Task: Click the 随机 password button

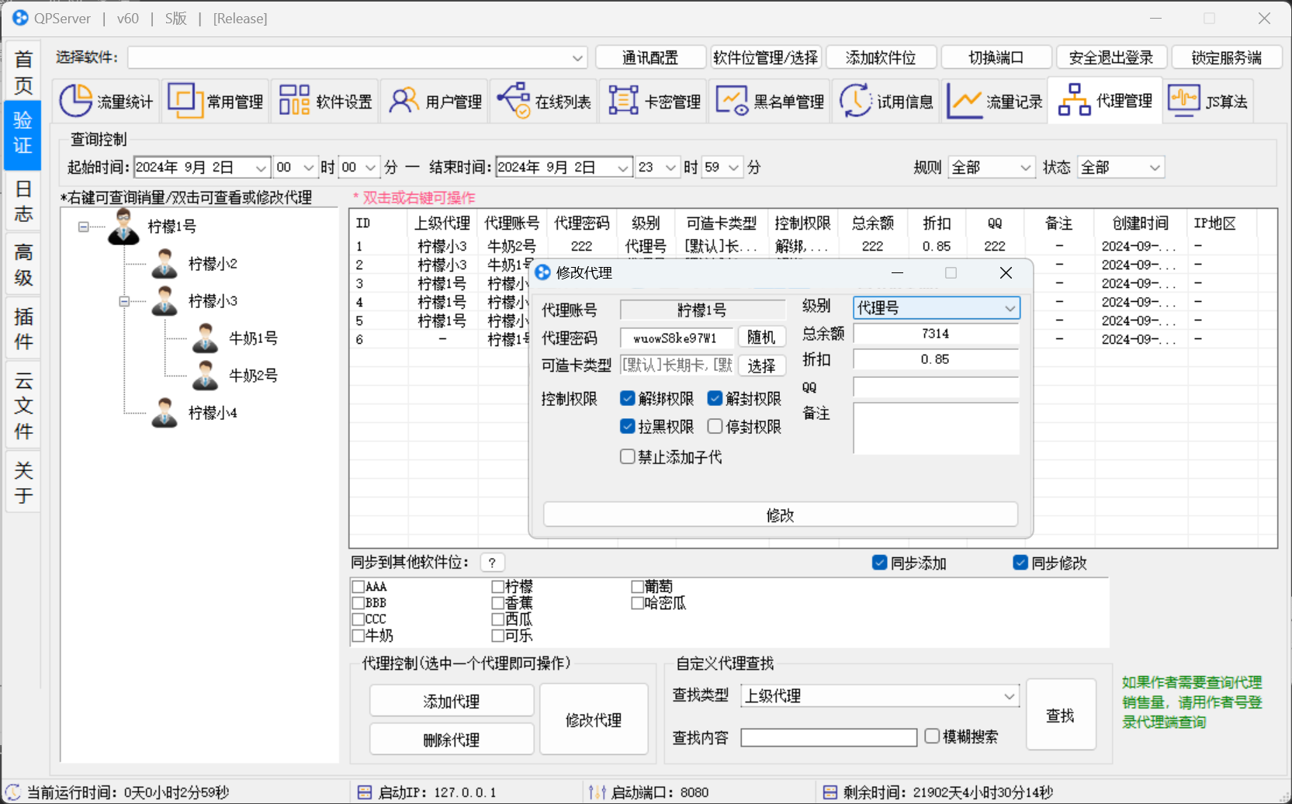Action: (x=761, y=338)
